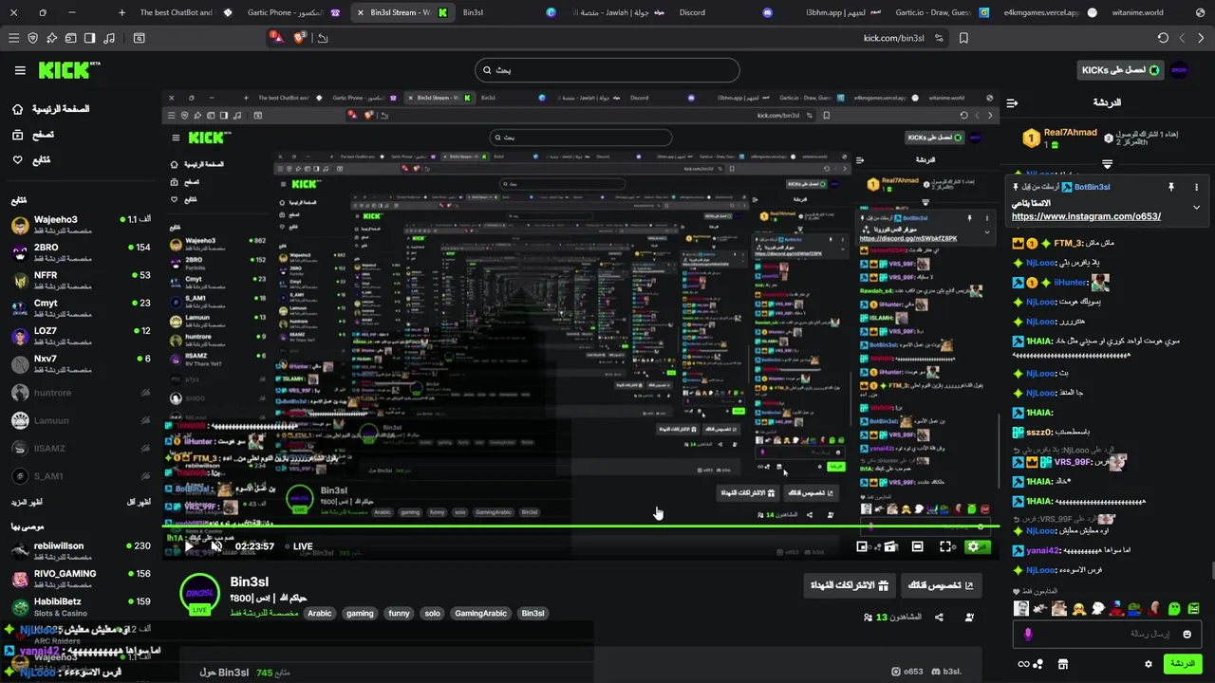Go to the home page sidebar item
This screenshot has width=1215, height=683.
50,109
